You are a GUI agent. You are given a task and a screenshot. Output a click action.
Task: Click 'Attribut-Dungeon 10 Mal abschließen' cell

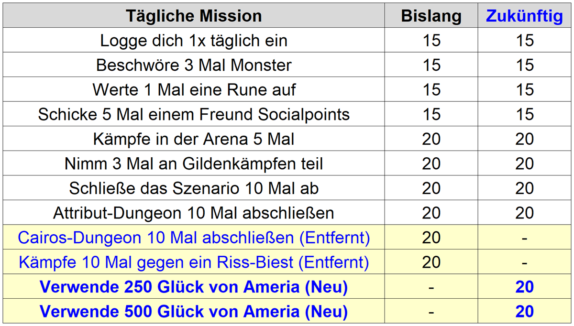[x=194, y=213]
